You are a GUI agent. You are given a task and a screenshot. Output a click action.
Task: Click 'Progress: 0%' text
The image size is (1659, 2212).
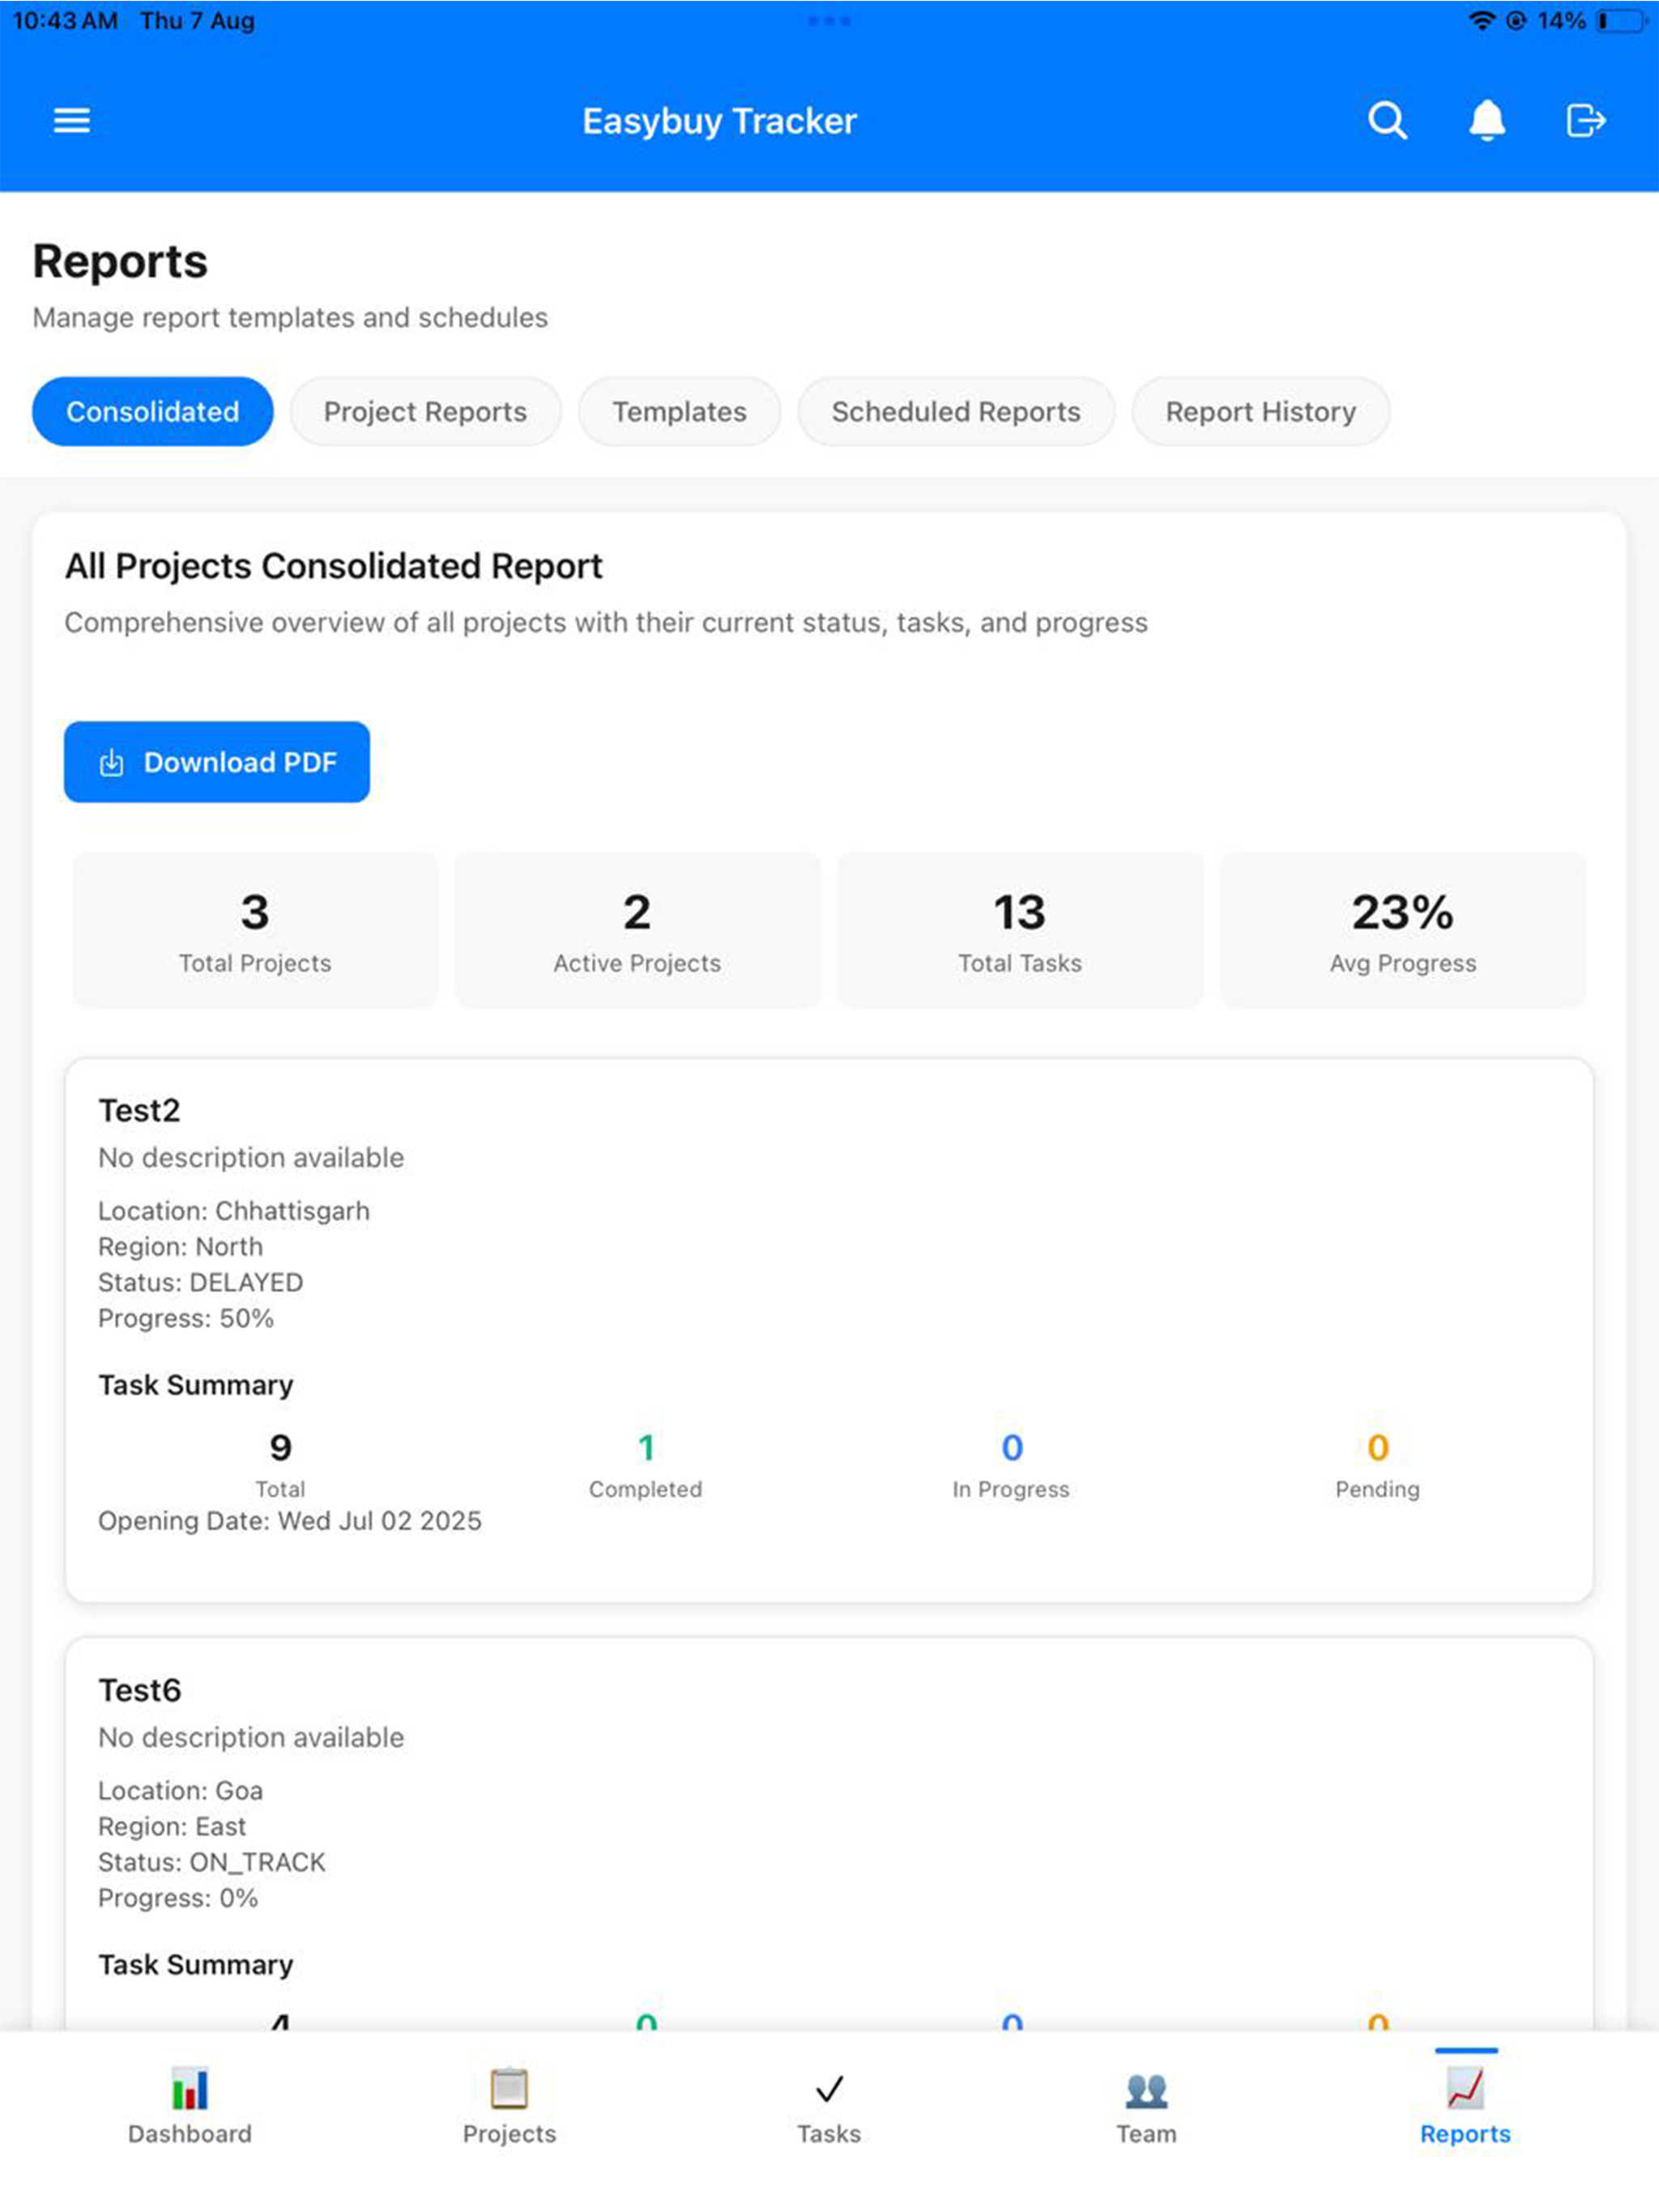click(178, 1898)
